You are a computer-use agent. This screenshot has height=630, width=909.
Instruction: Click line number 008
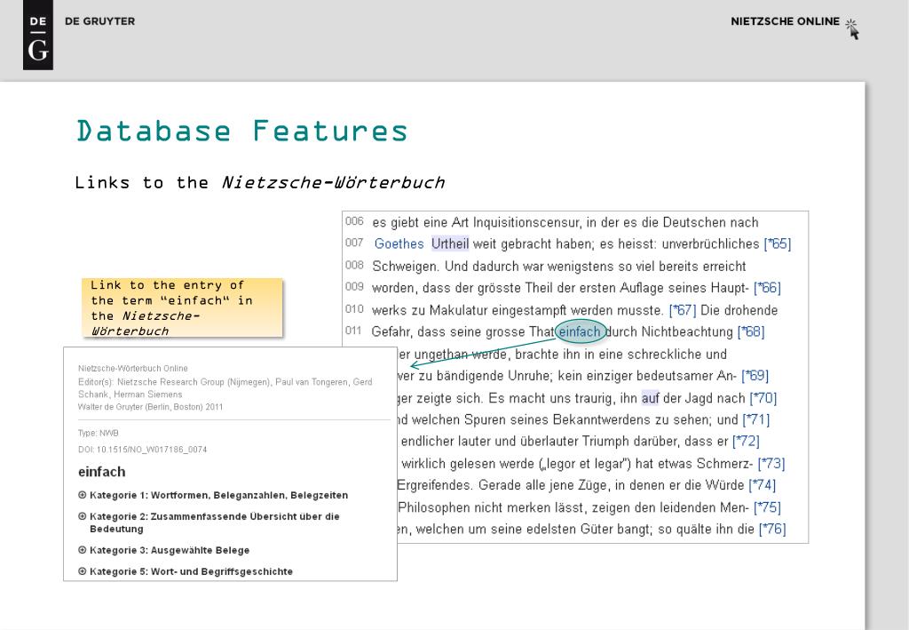[x=354, y=266]
